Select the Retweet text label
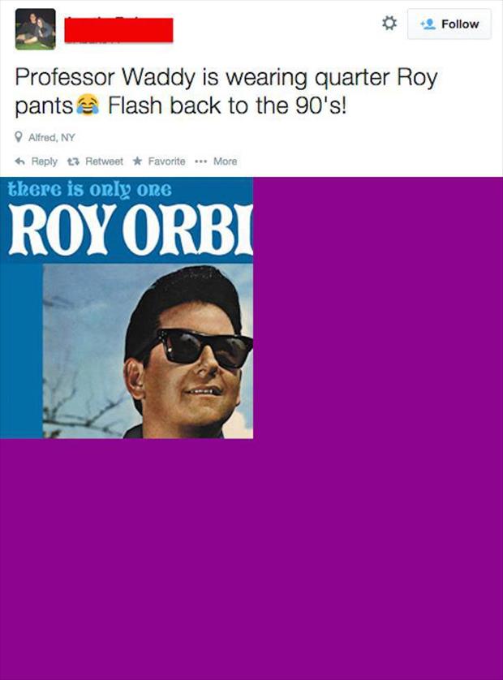 pyautogui.click(x=104, y=161)
